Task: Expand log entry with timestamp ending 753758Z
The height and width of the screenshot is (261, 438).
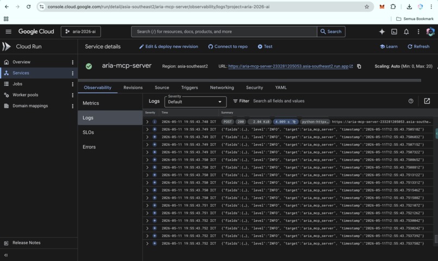Action: pyautogui.click(x=147, y=244)
